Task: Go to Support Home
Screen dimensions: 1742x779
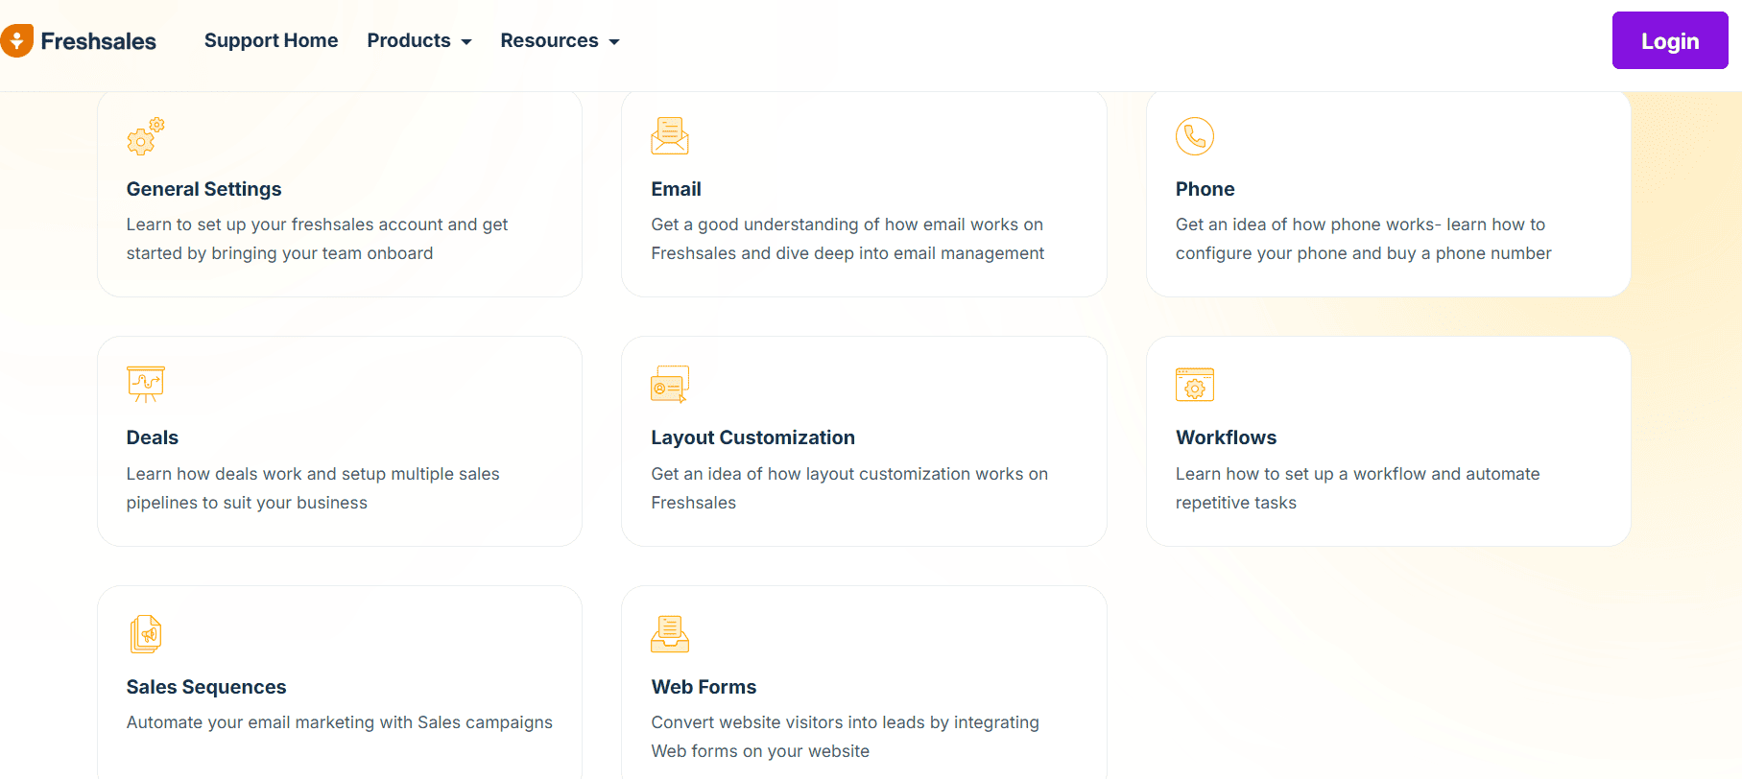Action: coord(271,40)
